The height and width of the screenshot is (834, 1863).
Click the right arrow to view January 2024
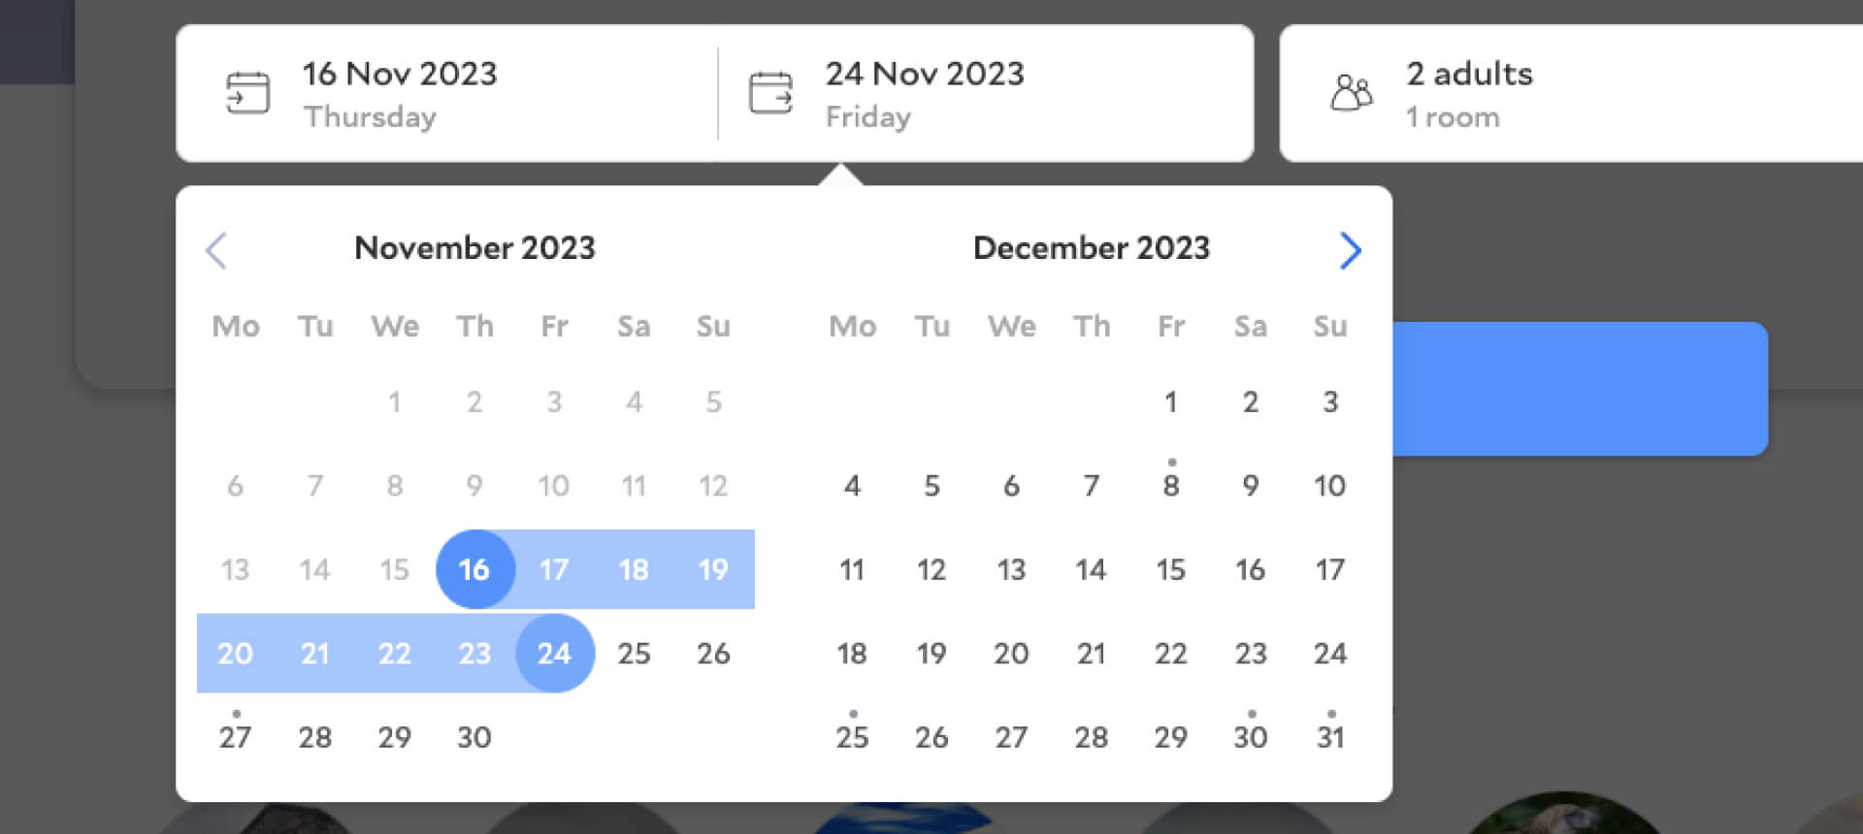point(1351,250)
